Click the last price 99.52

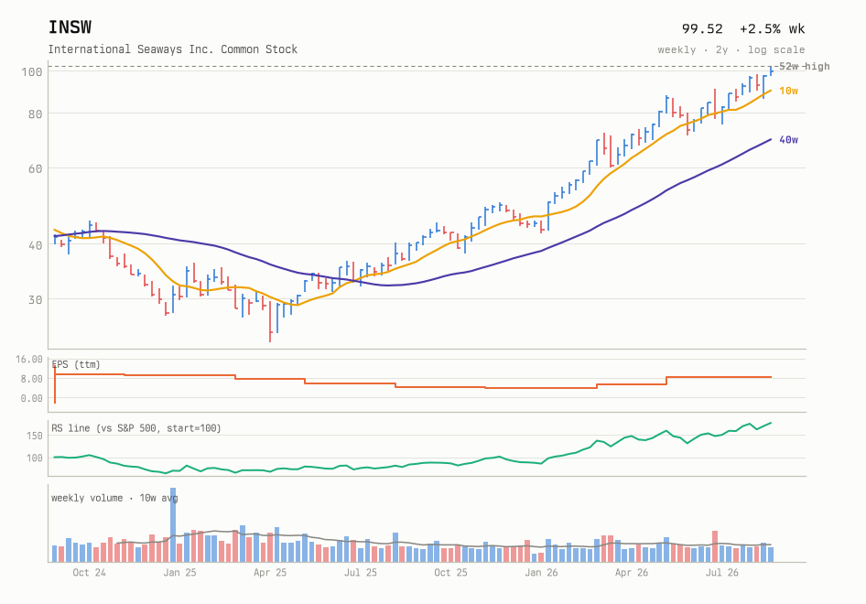tap(702, 28)
